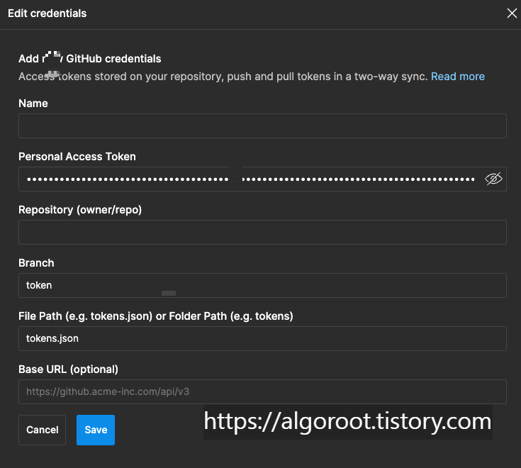Focus the Base URL (optional) field

coord(262,391)
